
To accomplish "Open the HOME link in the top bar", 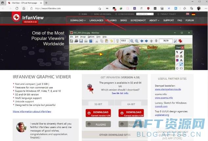I will [x=84, y=14].
